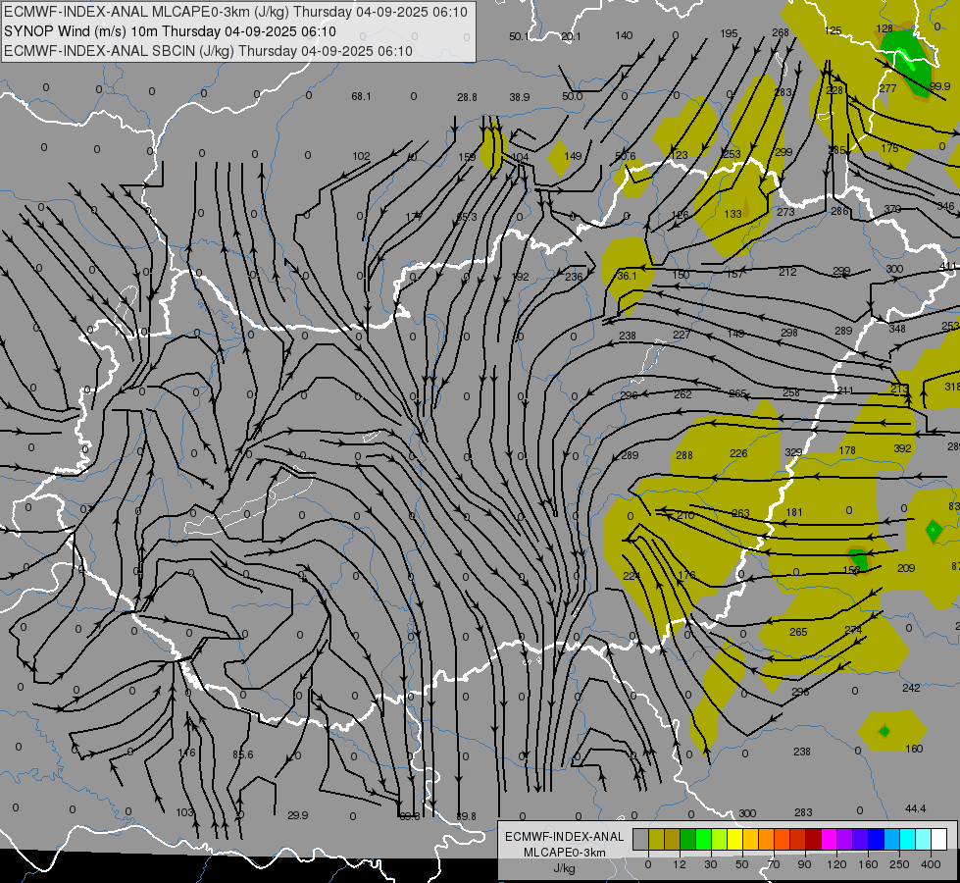This screenshot has width=960, height=883.
Task: Click the MLCAPE0-3km title line
Action: pyautogui.click(x=235, y=12)
